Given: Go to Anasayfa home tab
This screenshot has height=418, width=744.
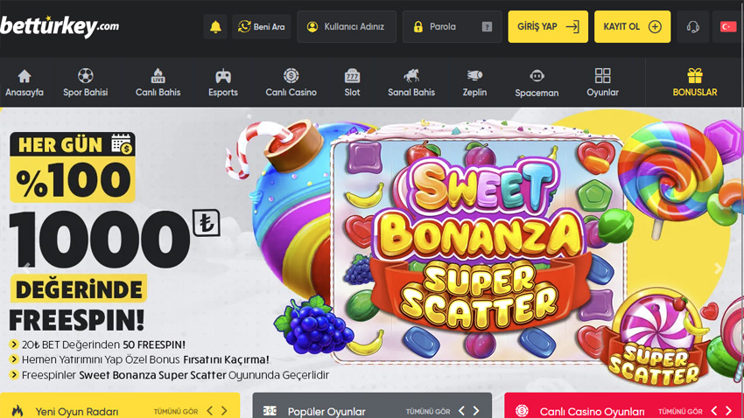Looking at the screenshot, I should click(25, 82).
